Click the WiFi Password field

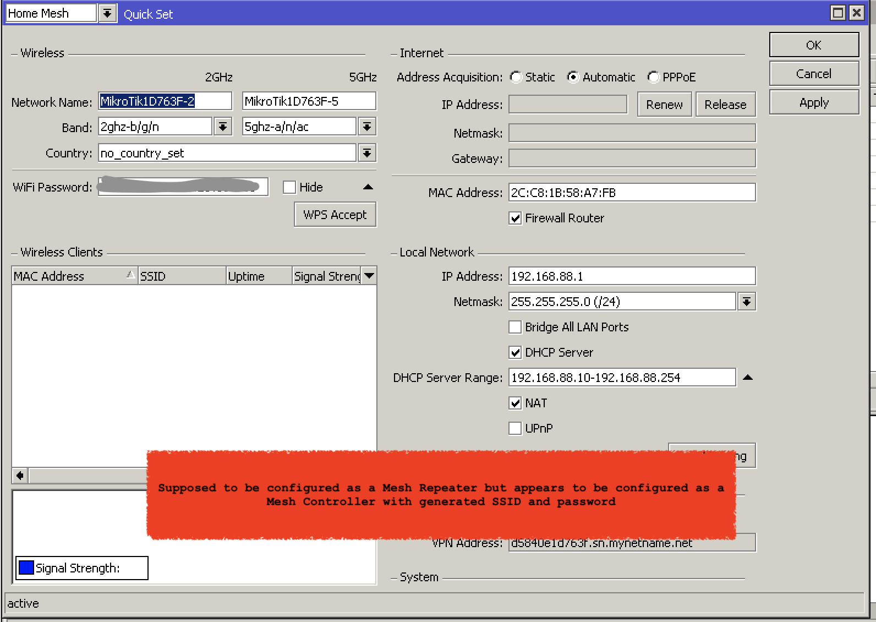pyautogui.click(x=183, y=187)
